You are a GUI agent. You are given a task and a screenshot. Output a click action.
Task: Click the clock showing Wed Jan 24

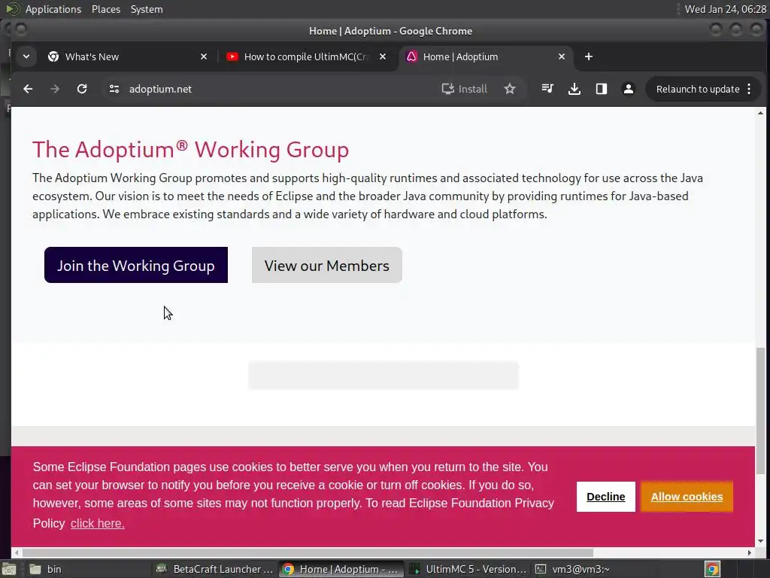point(726,9)
